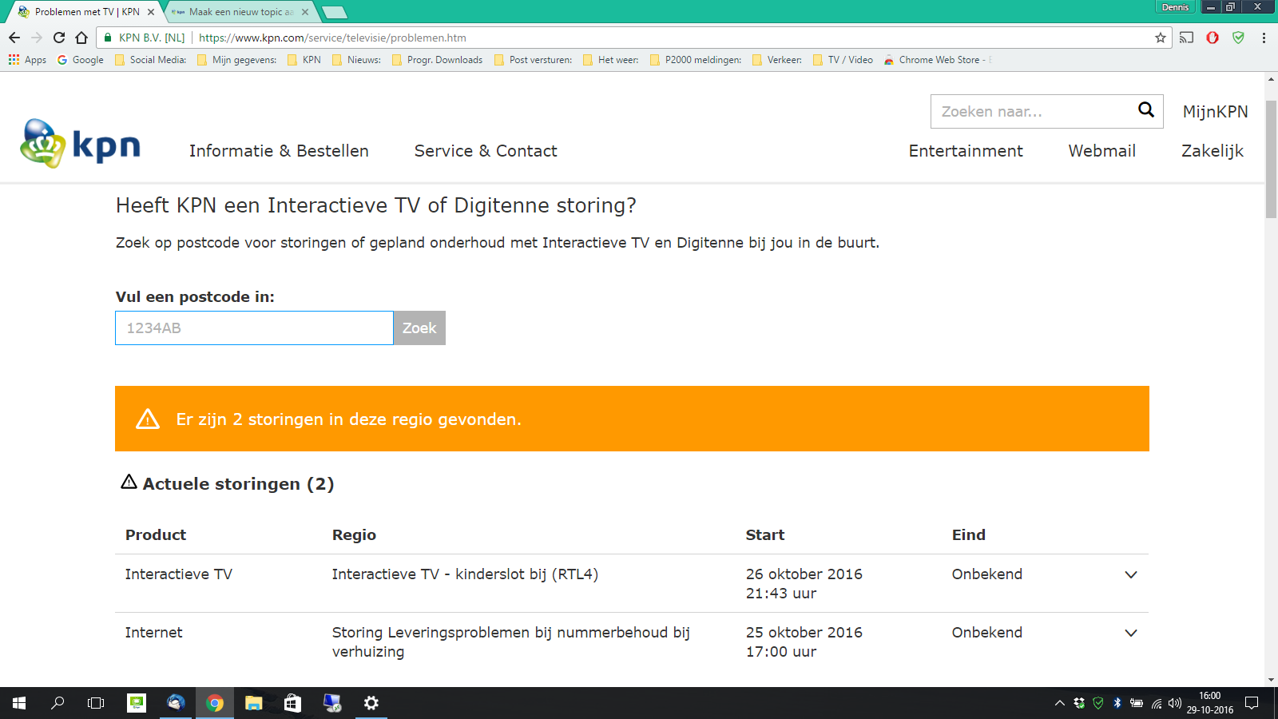
Task: Open Webmail from the top navigation
Action: click(1102, 151)
